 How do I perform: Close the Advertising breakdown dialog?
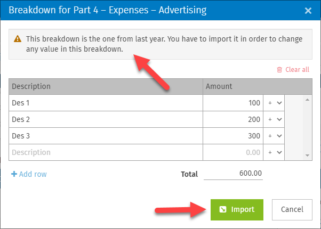(308, 10)
